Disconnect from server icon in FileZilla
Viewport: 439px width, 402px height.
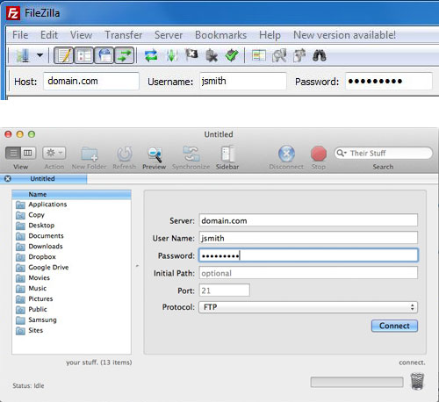point(212,55)
